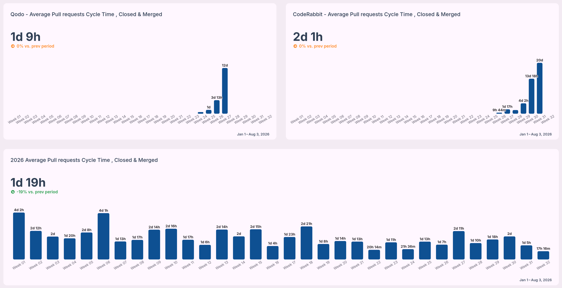Select the Week 30 bar in CodeRabbit chart
562x288 pixels.
[x=532, y=96]
